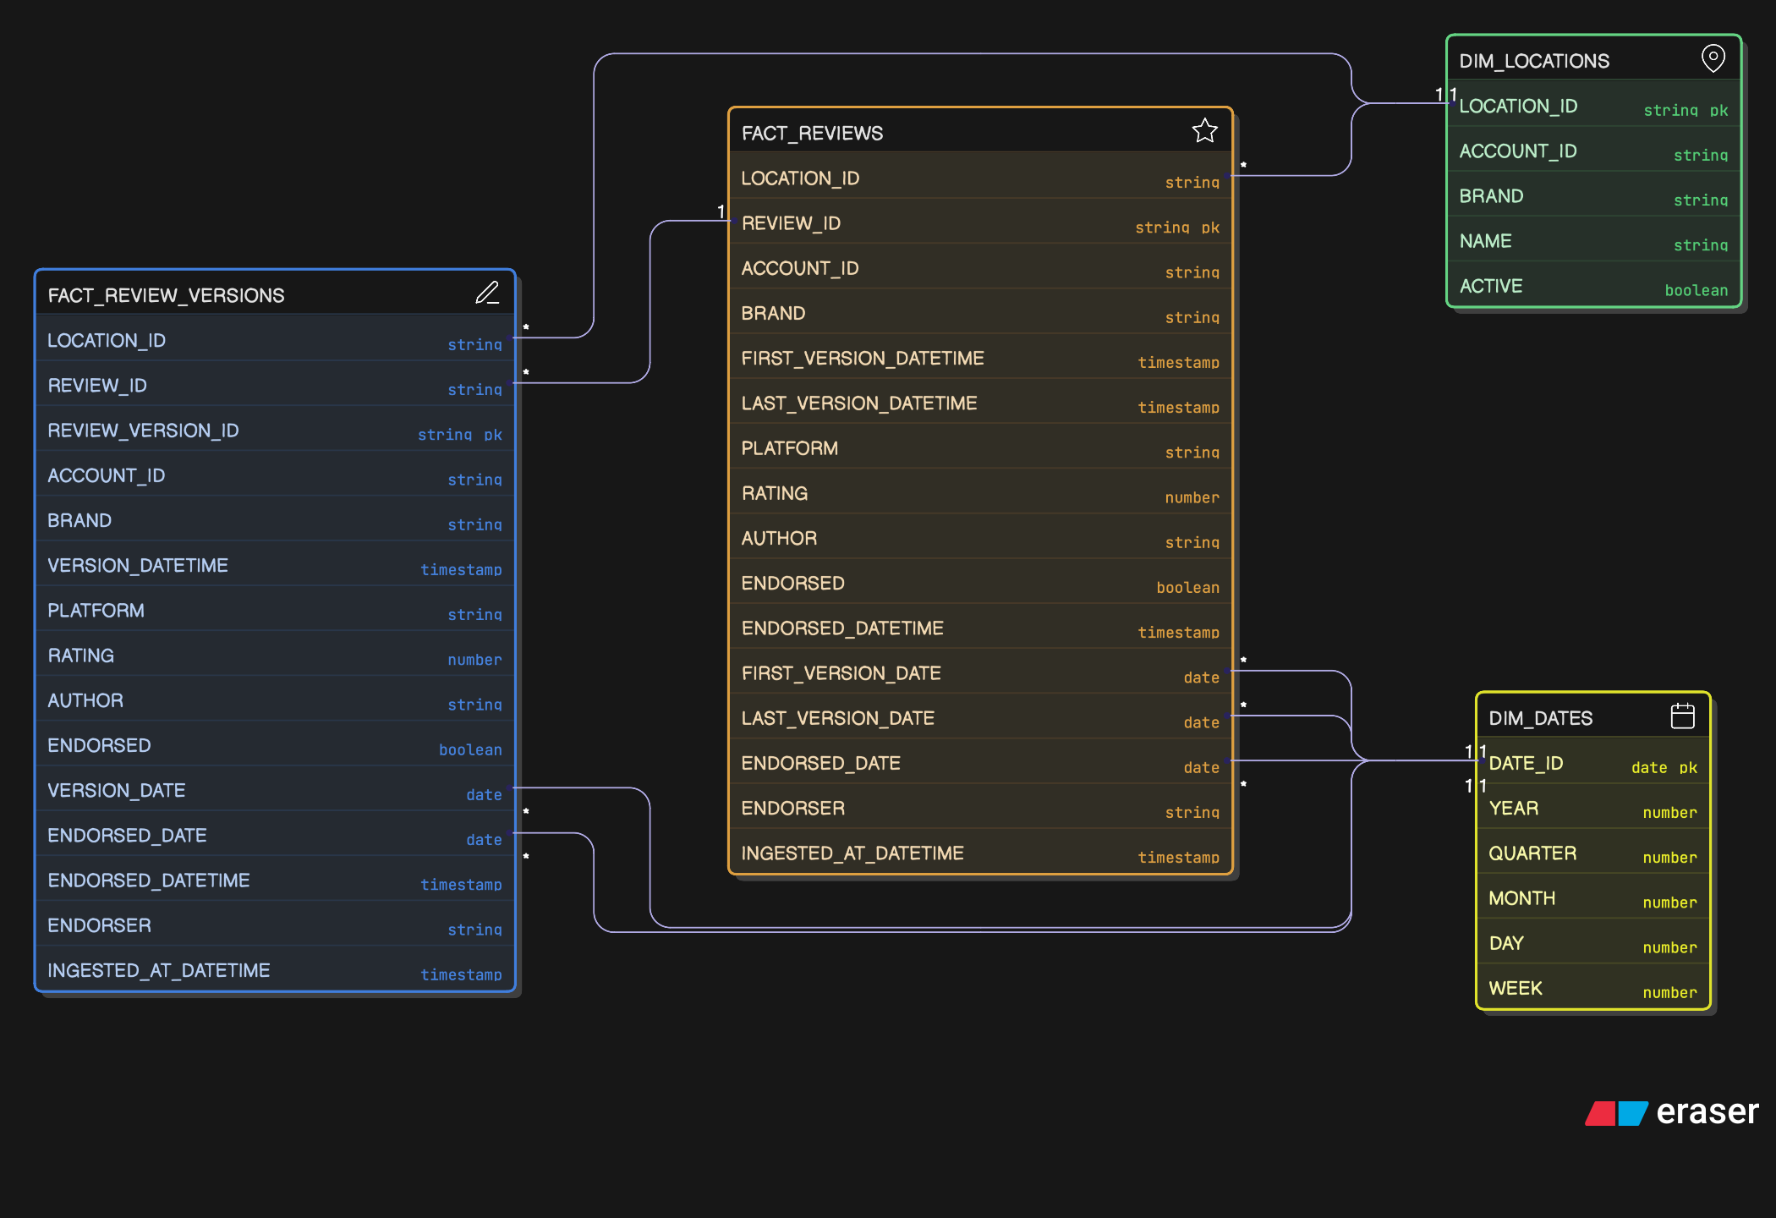The image size is (1776, 1218).
Task: Click the AUTHOR field in FACT_REVIEWS
Action: [779, 538]
